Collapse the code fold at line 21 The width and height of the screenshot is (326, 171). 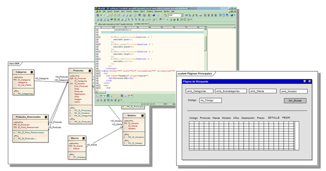[99, 52]
